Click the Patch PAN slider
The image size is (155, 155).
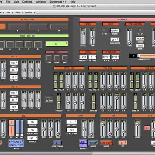92,36
